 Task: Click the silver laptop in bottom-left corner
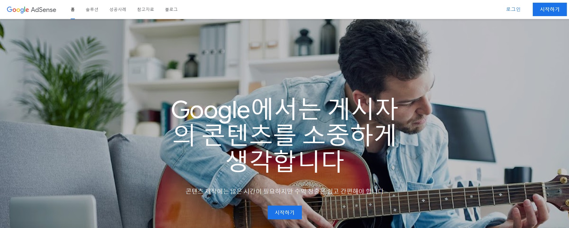(53, 212)
